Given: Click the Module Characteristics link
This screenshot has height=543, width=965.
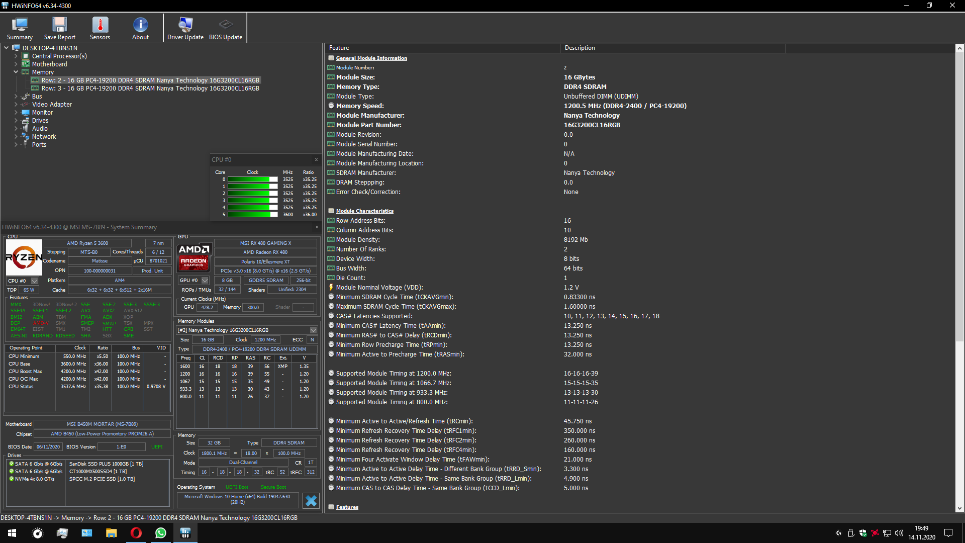Looking at the screenshot, I should pos(365,211).
